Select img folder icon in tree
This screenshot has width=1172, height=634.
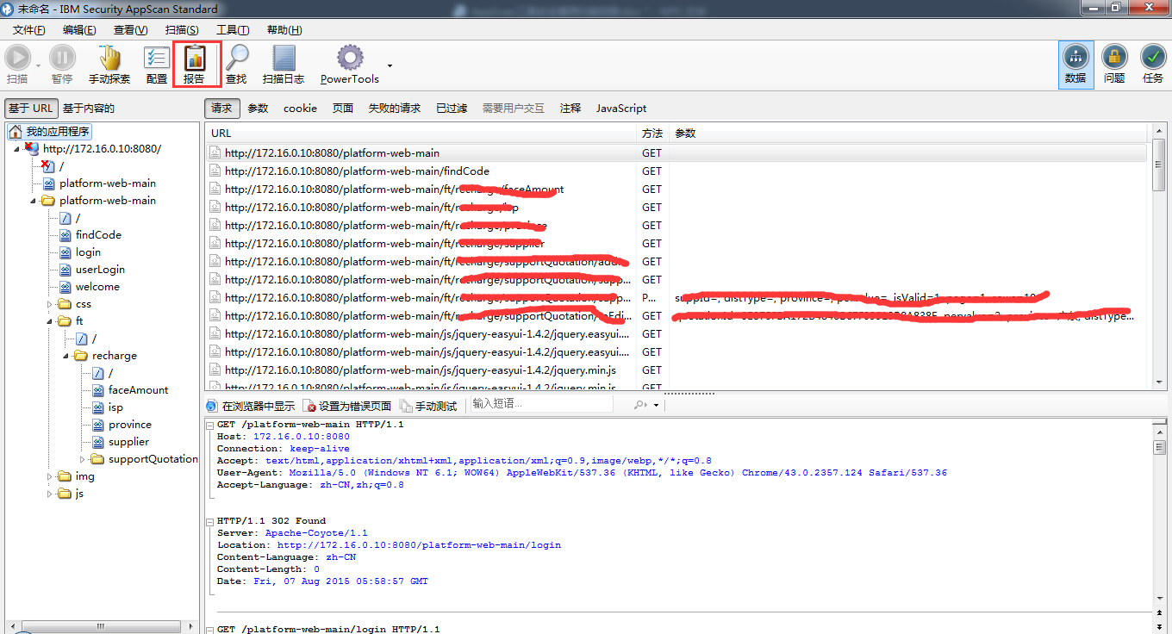65,476
